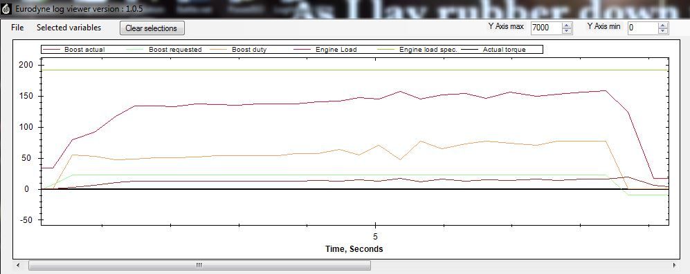Viewport: 690px width, 274px height.
Task: Increase Y Axis min with up arrow
Action: coord(663,25)
